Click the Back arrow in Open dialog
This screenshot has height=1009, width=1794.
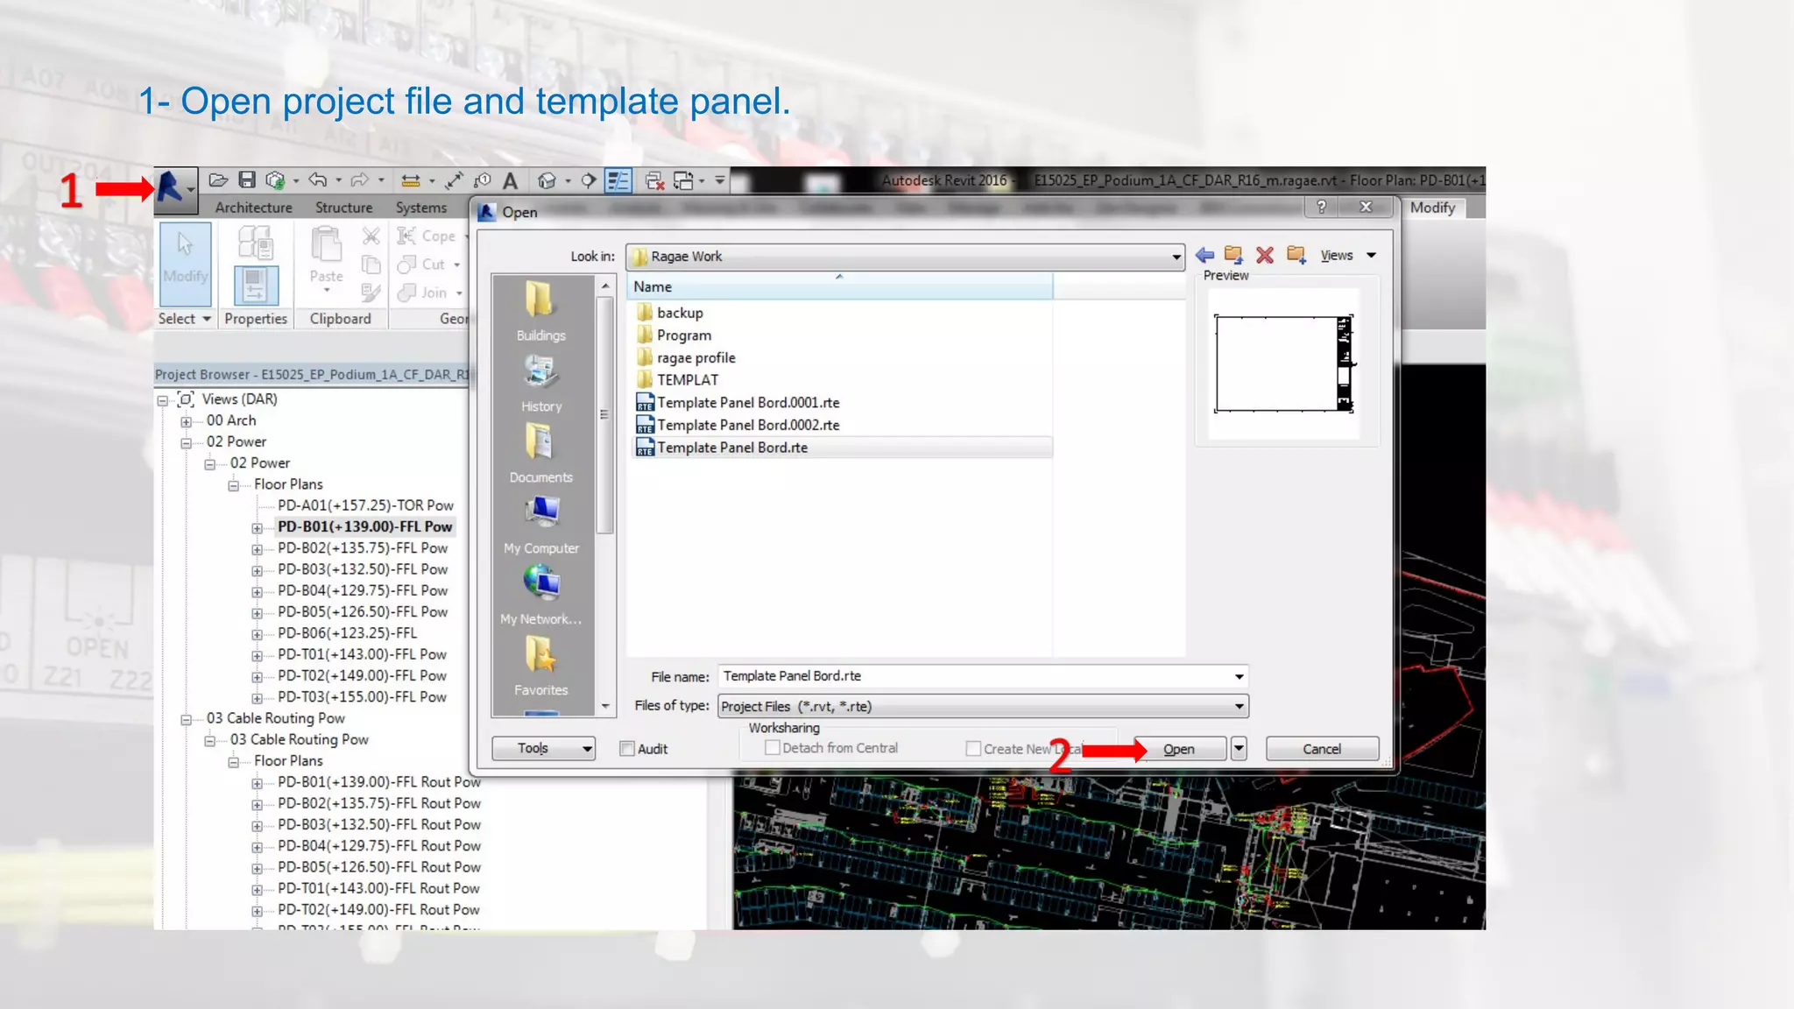pos(1204,255)
